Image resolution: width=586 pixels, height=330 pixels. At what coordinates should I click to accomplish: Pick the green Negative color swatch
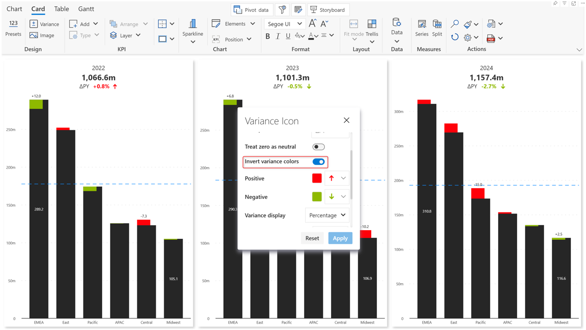click(x=317, y=197)
